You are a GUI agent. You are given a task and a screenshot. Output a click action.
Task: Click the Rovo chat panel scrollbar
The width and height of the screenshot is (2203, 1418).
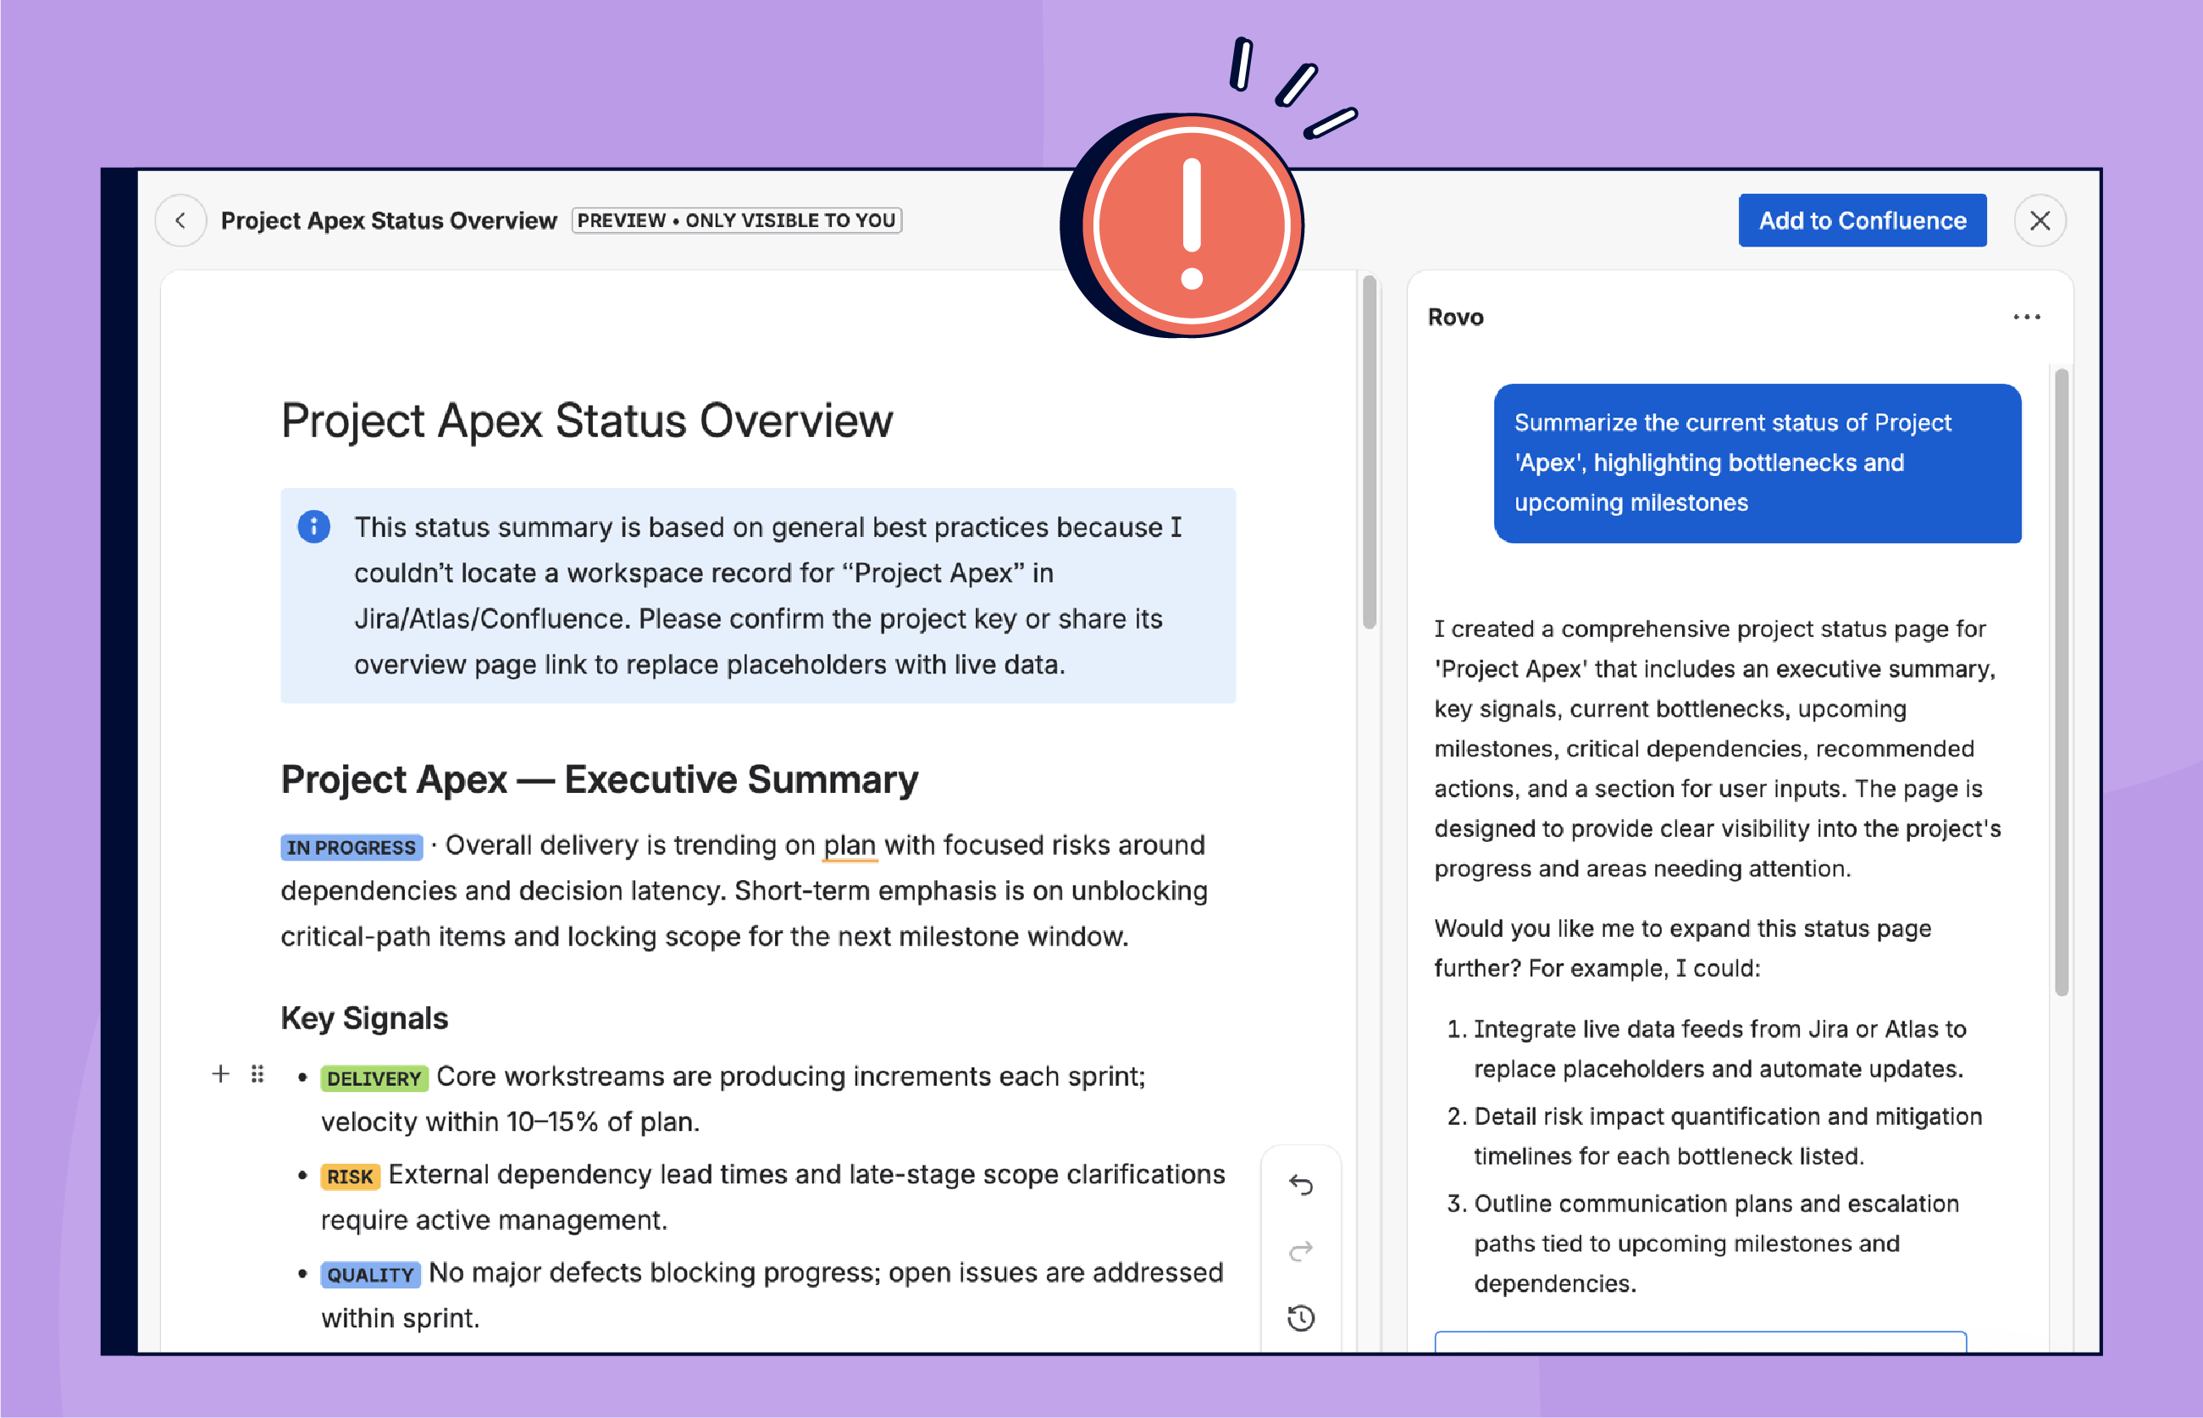coord(2061,681)
